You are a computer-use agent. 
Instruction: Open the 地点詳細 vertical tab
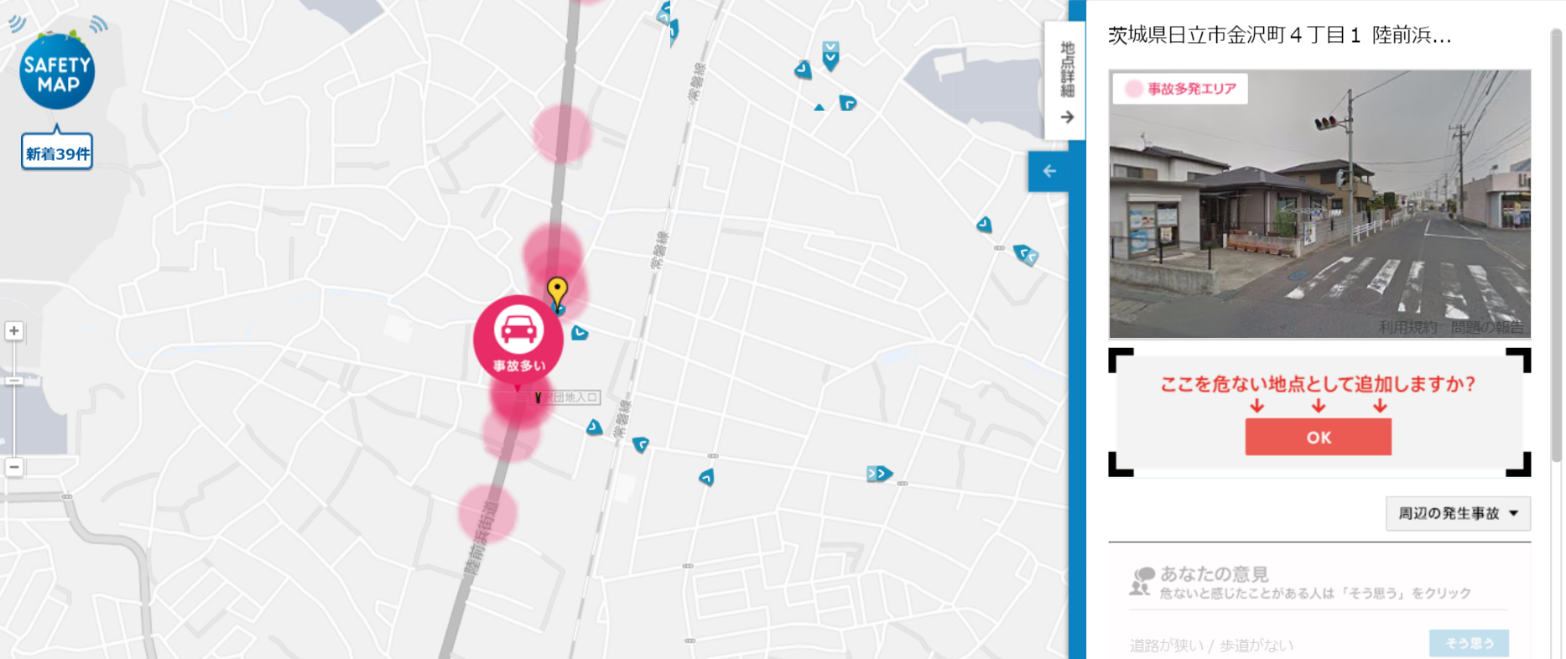click(1065, 80)
